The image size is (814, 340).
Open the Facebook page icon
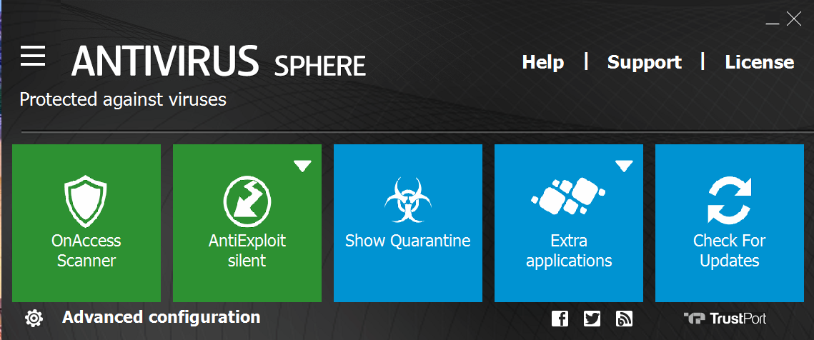560,319
